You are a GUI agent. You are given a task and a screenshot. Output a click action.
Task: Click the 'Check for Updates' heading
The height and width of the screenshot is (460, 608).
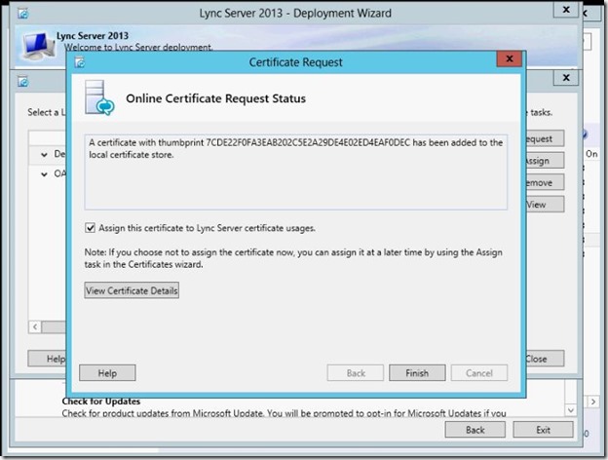tap(100, 402)
